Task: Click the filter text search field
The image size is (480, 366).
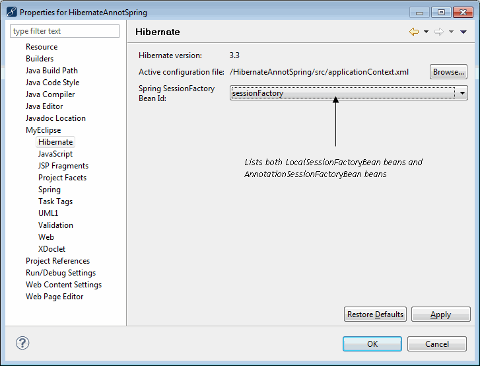Action: pos(65,31)
